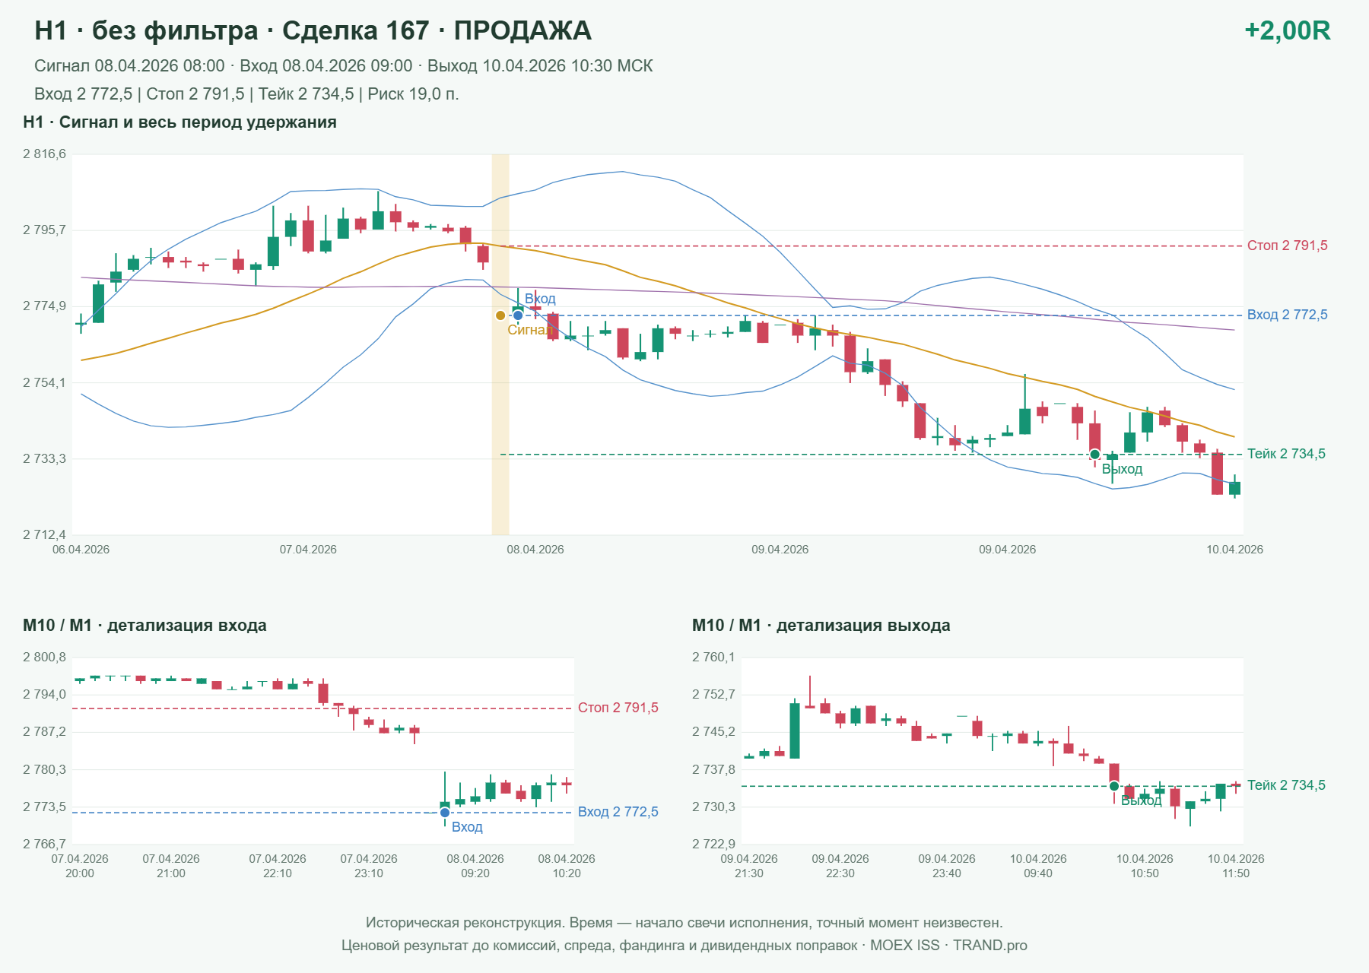Click the entry dot in entry detail chart

point(445,813)
